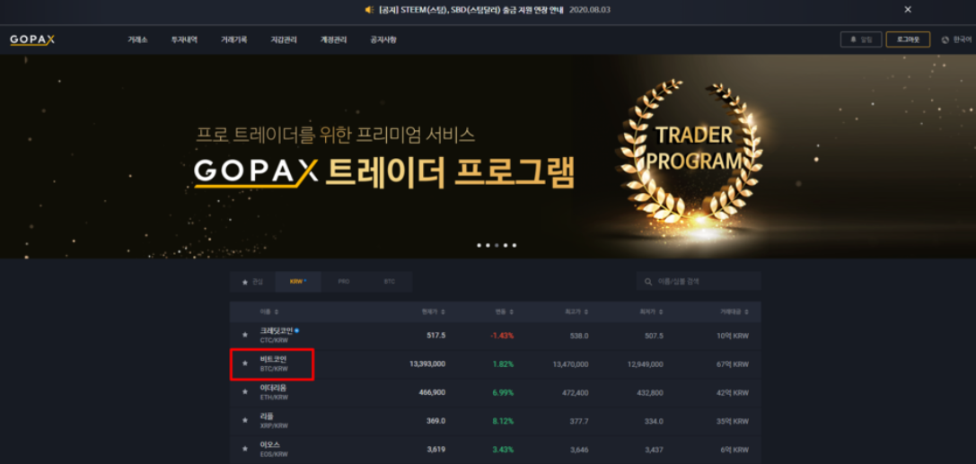Click the 13,393,000 Bitcoin current price
The width and height of the screenshot is (976, 464).
tap(427, 363)
